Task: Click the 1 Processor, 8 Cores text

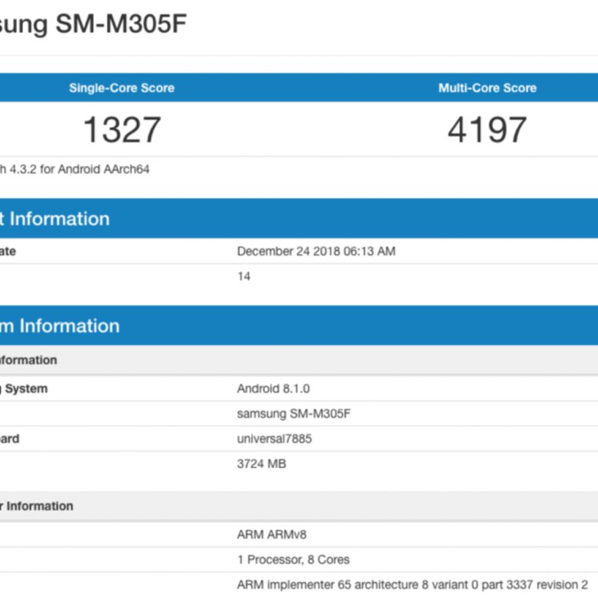Action: 293,559
